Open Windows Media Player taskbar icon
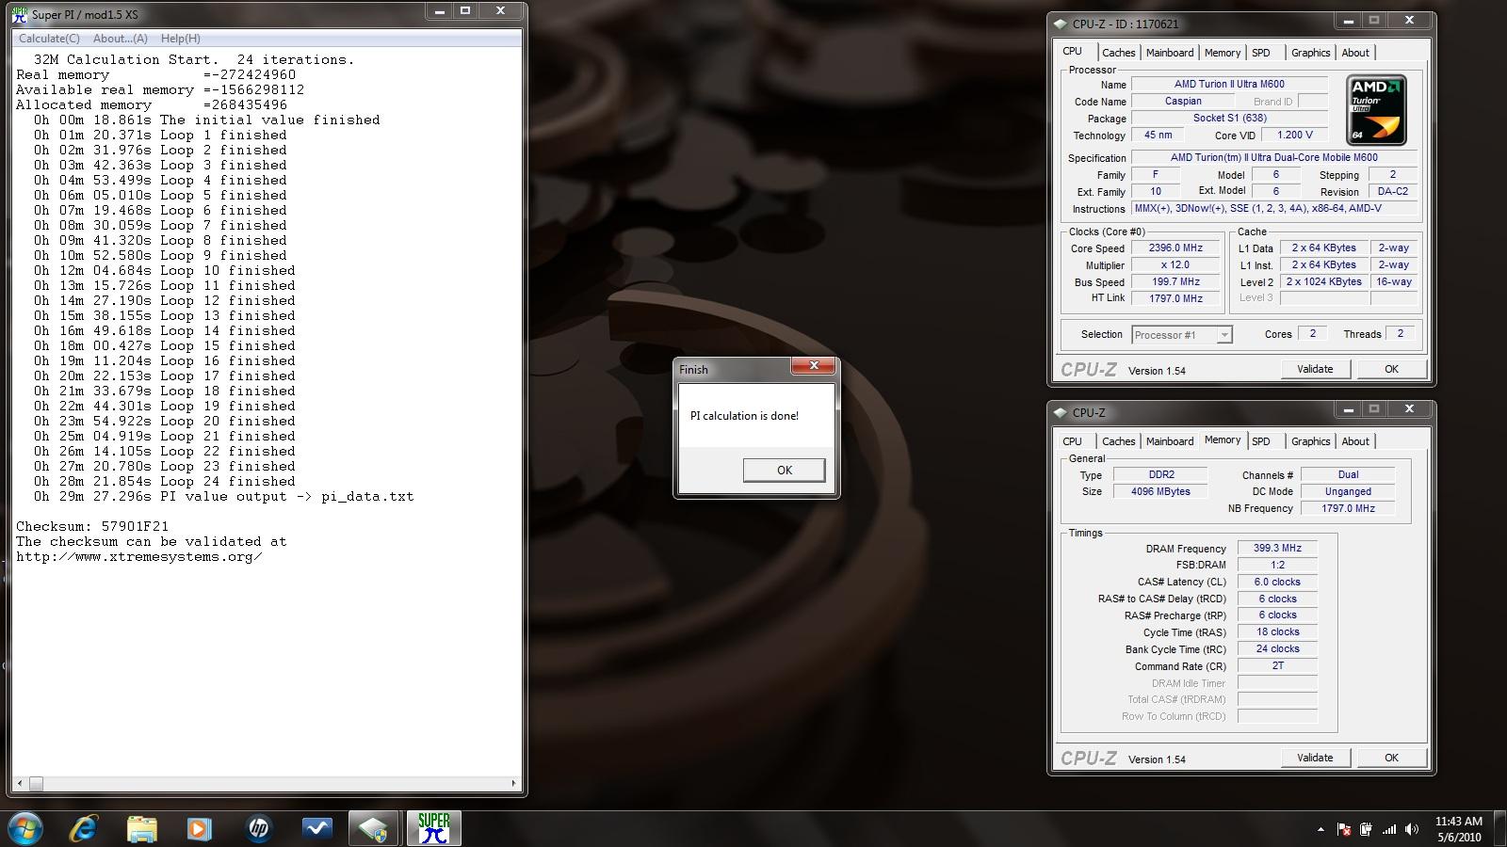The image size is (1507, 847). 199,828
